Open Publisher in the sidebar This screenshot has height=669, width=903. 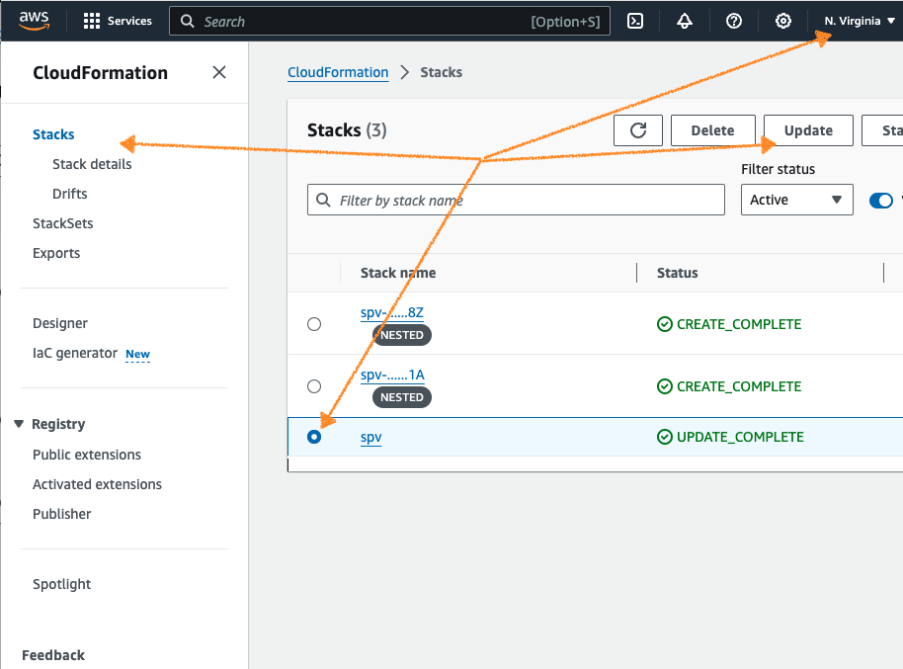[x=61, y=514]
